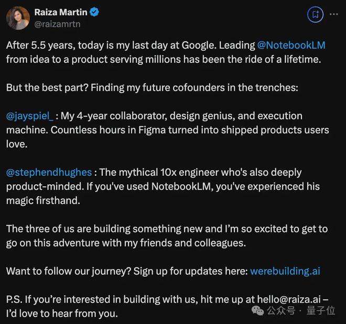
Task: Open the three-dot more options menu
Action: click(x=334, y=15)
